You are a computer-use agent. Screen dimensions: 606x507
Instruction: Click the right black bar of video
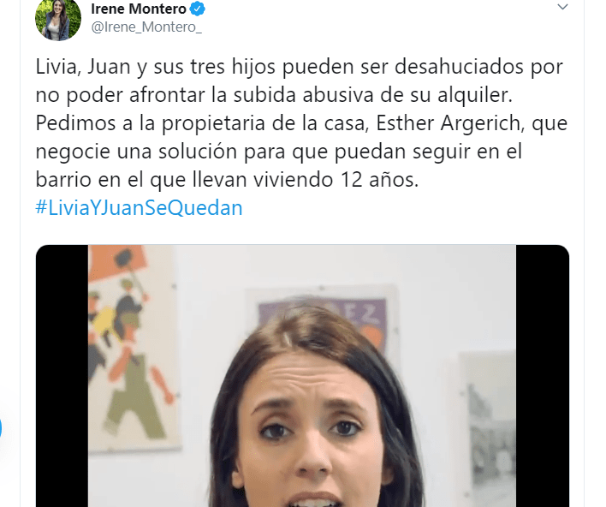click(x=542, y=376)
